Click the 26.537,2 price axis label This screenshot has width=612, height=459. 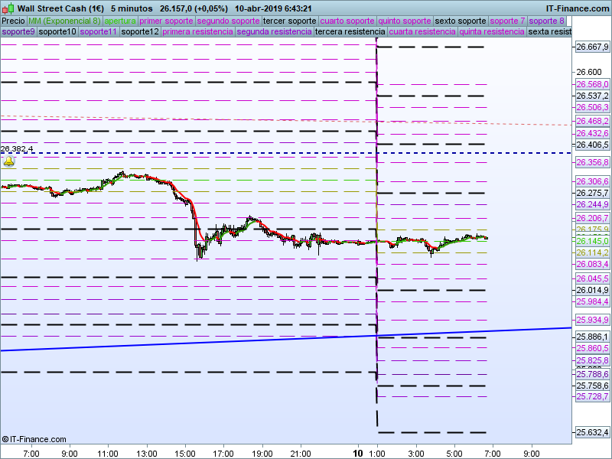coord(592,96)
